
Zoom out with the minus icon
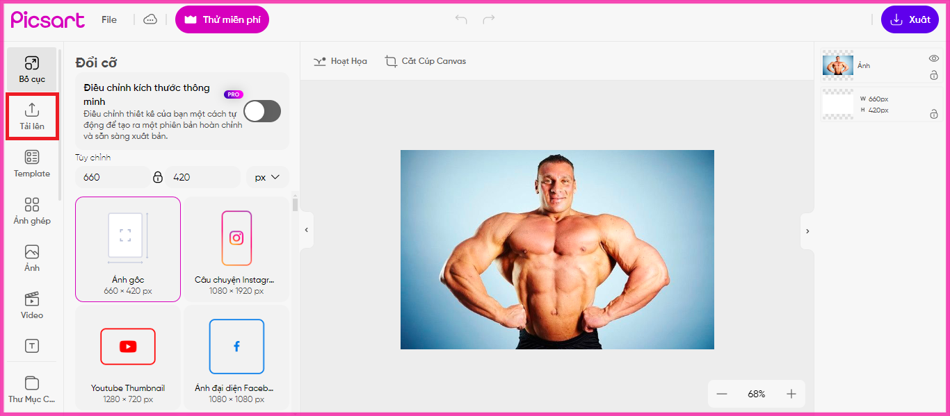[x=722, y=394]
